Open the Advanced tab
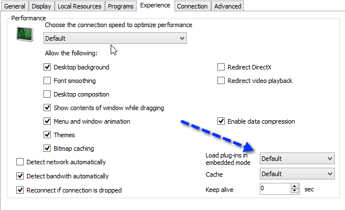The height and width of the screenshot is (210, 345). [228, 6]
